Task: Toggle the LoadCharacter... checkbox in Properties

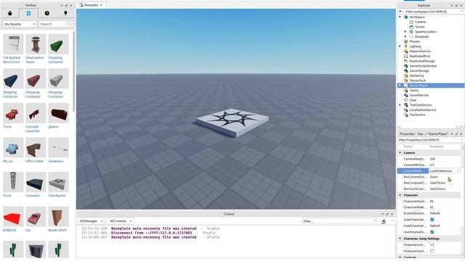Action: [432, 220]
